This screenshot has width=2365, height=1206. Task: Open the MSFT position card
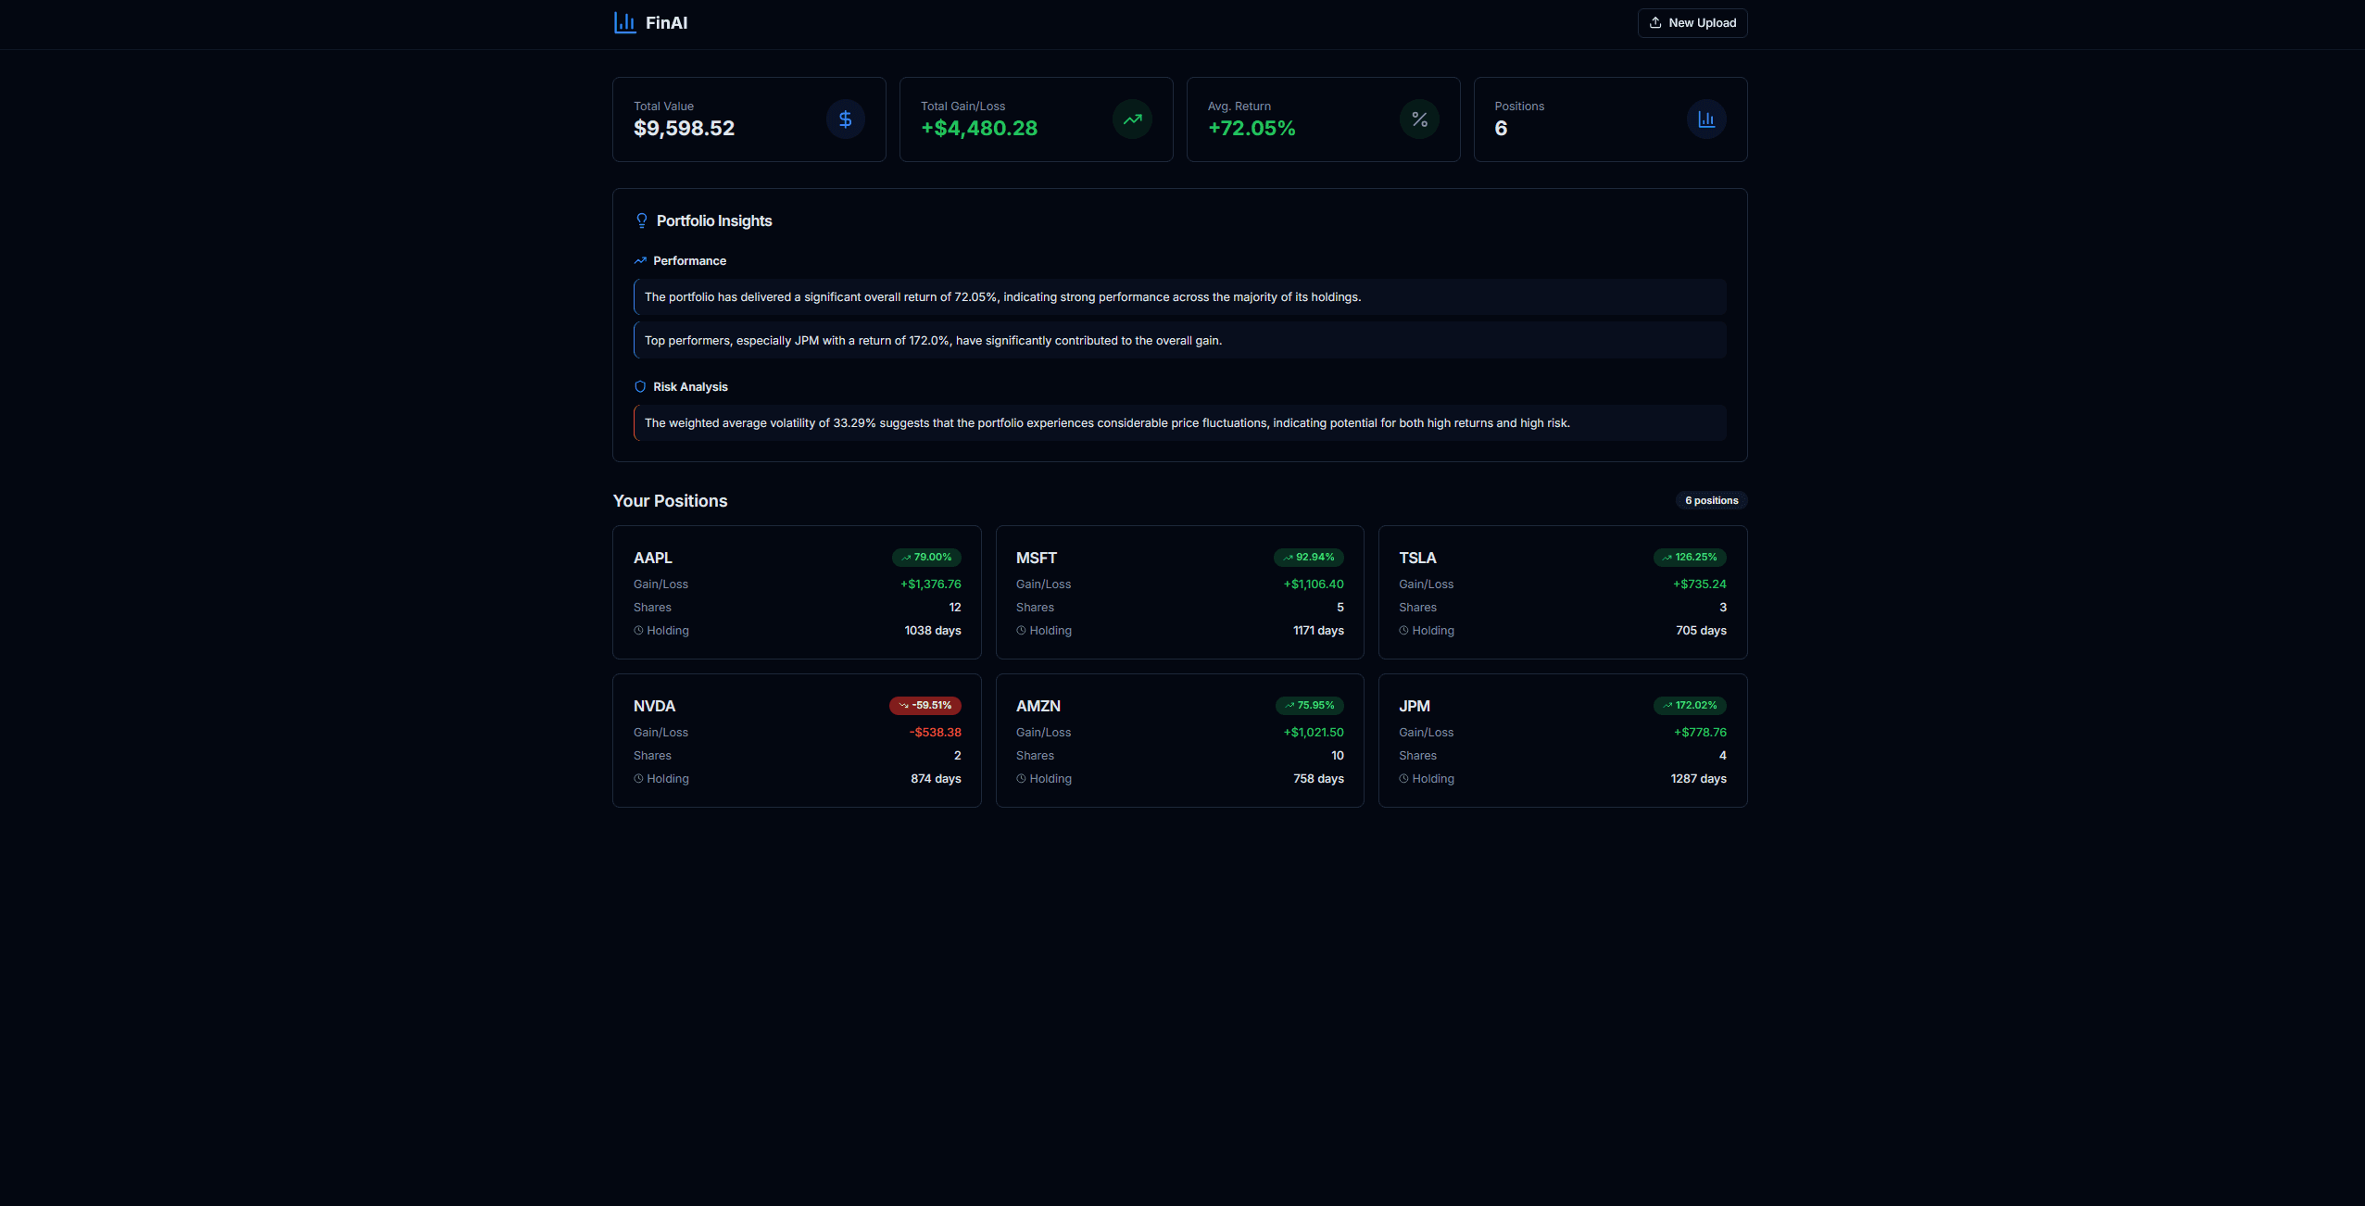(1178, 592)
